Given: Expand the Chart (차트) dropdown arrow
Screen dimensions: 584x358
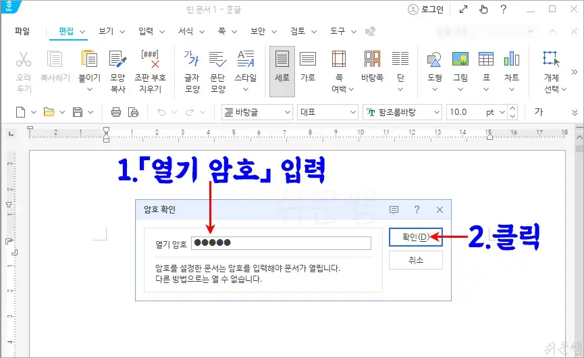Looking at the screenshot, I should [511, 89].
